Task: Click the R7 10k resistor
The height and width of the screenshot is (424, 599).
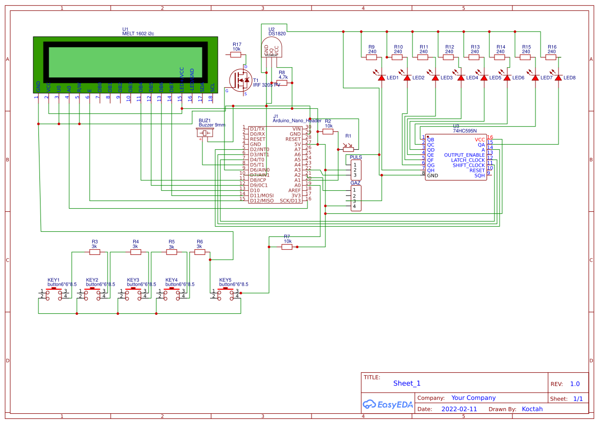Action: (x=287, y=247)
